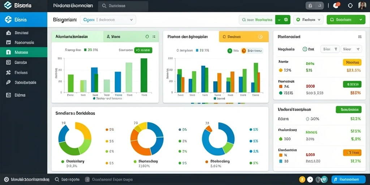This screenshot has height=185, width=370.
Task: Click the document icon in the top-right segmented control
Action: point(310,6)
